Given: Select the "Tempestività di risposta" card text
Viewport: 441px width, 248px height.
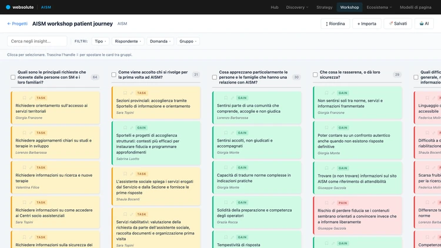Looking at the screenshot, I should [239, 245].
